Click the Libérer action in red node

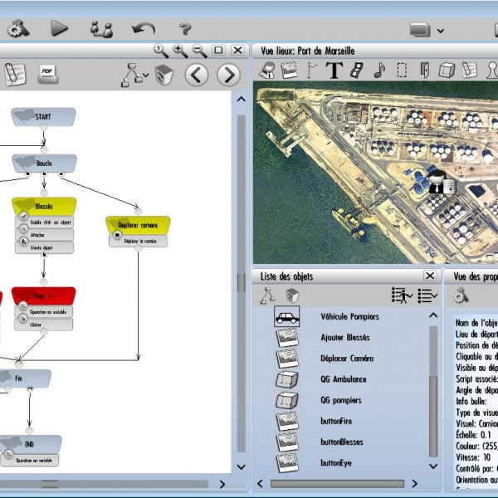point(44,325)
